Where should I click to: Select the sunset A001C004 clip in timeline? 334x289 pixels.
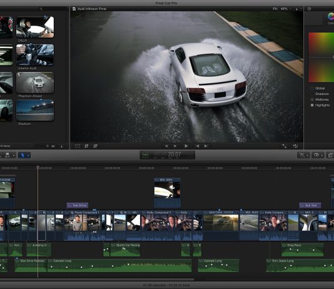click(221, 226)
